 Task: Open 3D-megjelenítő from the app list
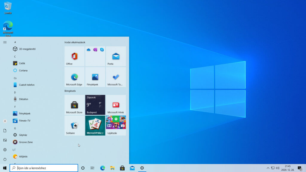click(36, 49)
